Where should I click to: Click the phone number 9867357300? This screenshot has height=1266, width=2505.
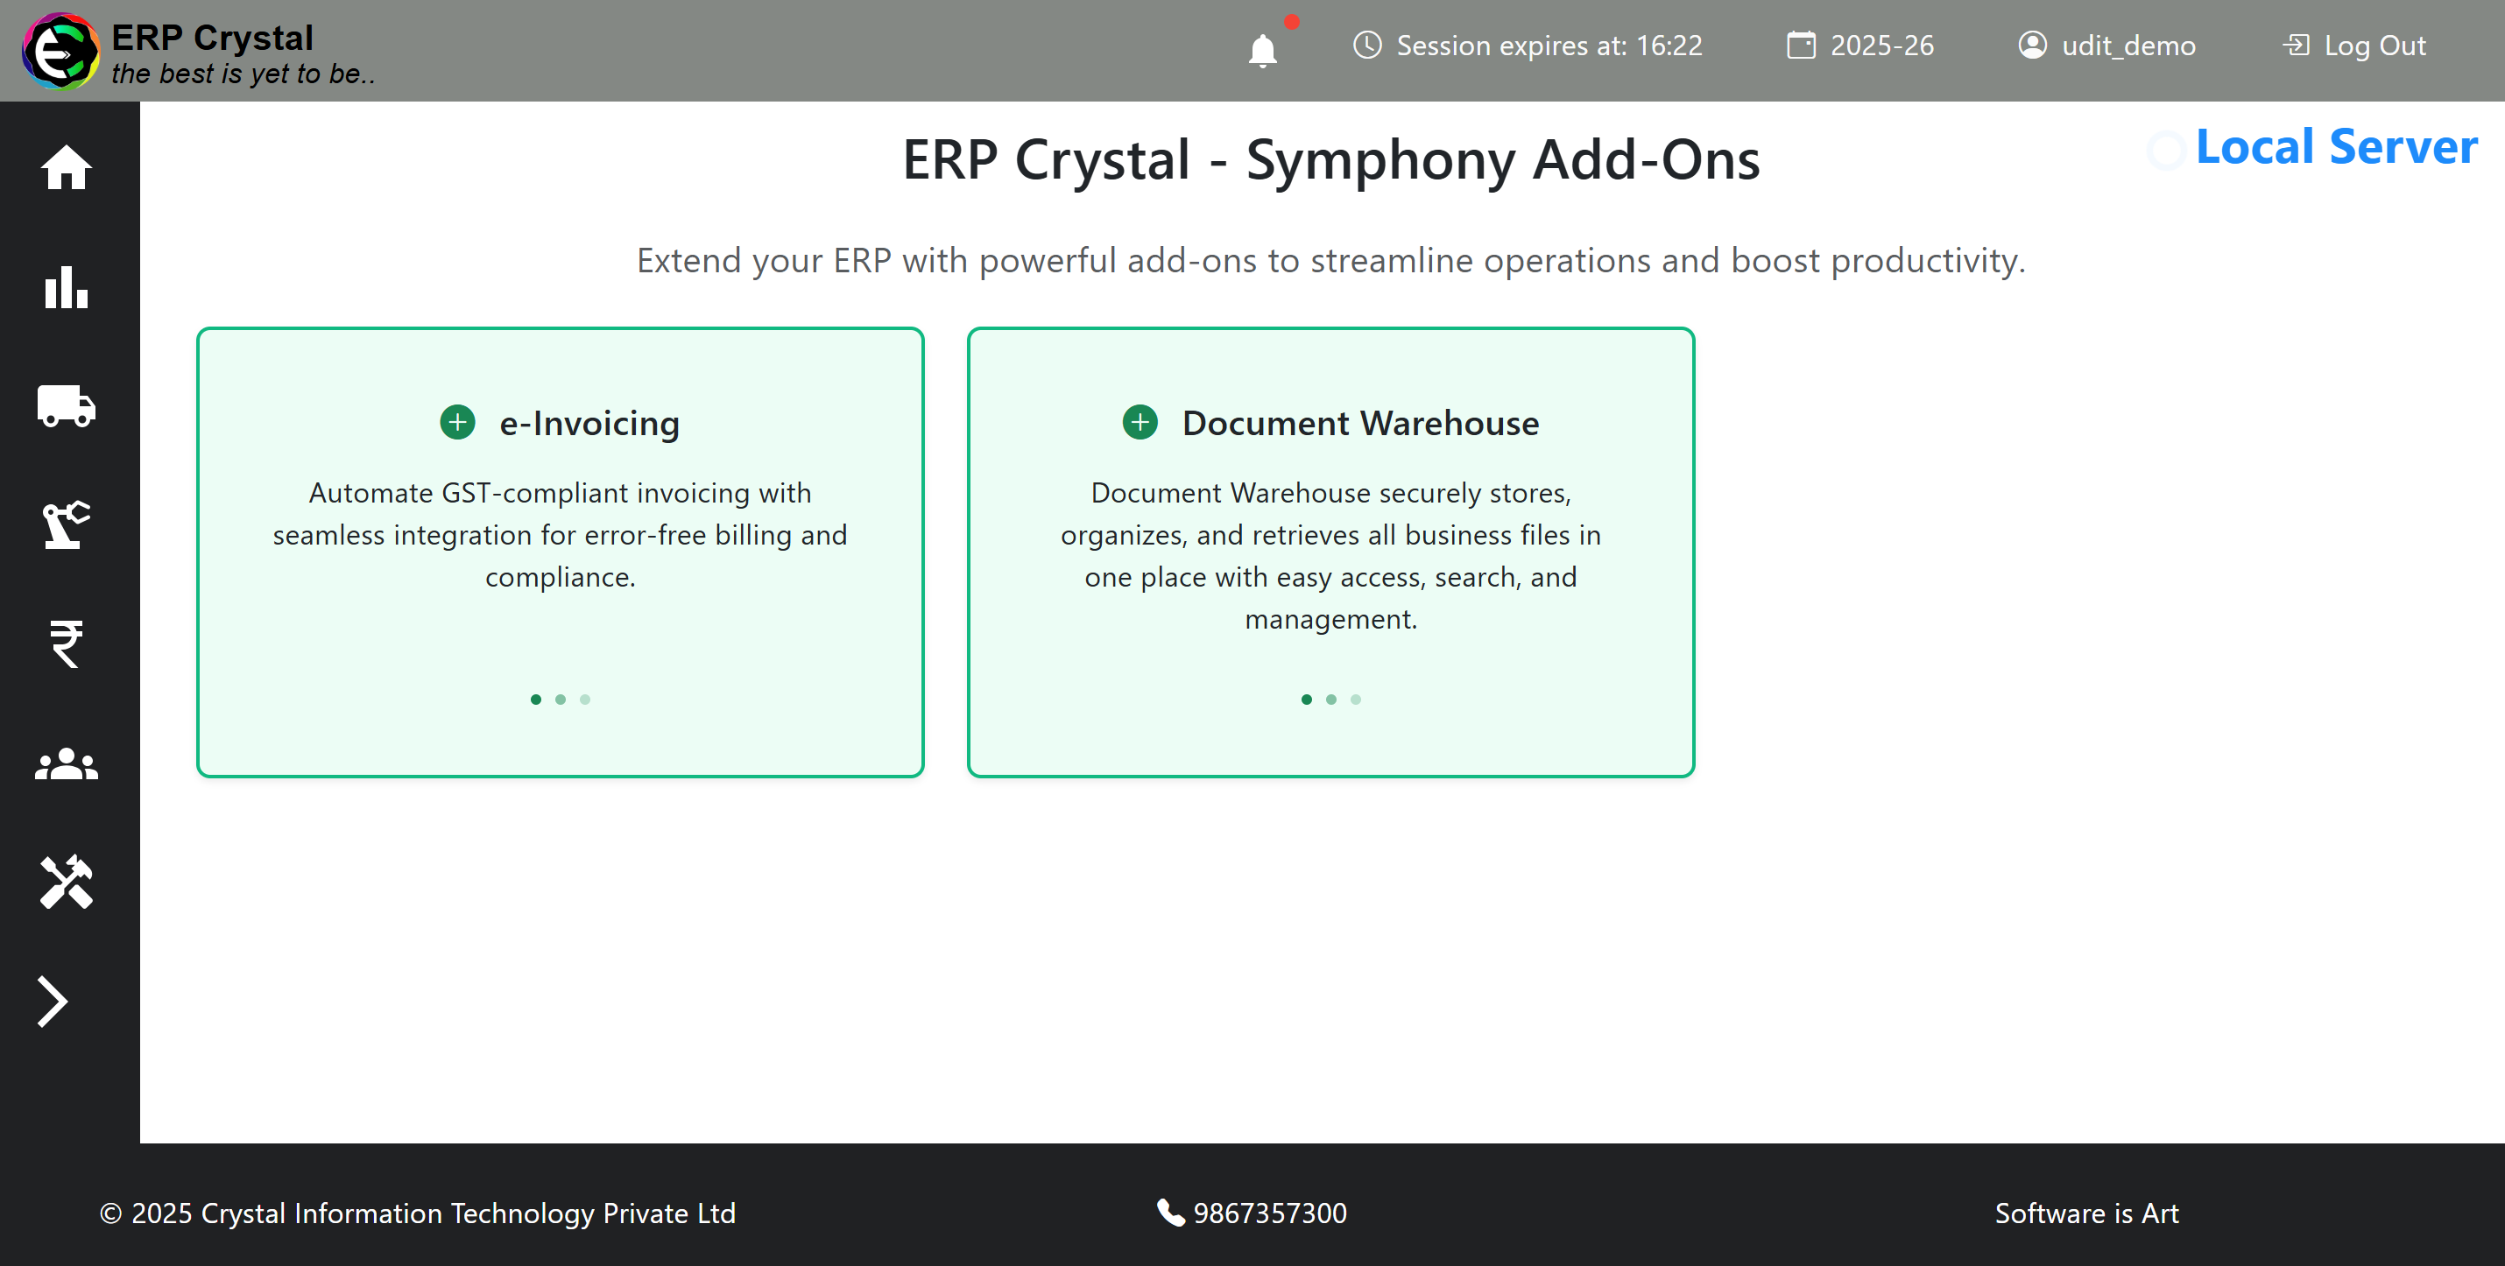(x=1268, y=1213)
